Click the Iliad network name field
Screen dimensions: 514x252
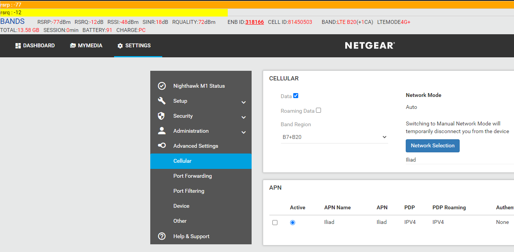pos(459,160)
